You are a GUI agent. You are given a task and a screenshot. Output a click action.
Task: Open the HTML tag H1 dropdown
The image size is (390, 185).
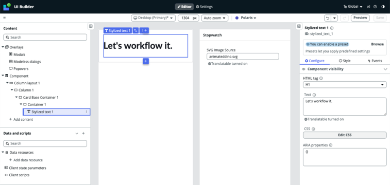point(345,85)
